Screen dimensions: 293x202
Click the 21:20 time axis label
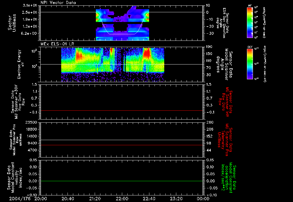[95, 199]
